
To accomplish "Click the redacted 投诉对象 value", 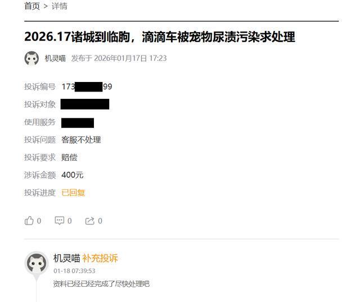I will click(85, 104).
